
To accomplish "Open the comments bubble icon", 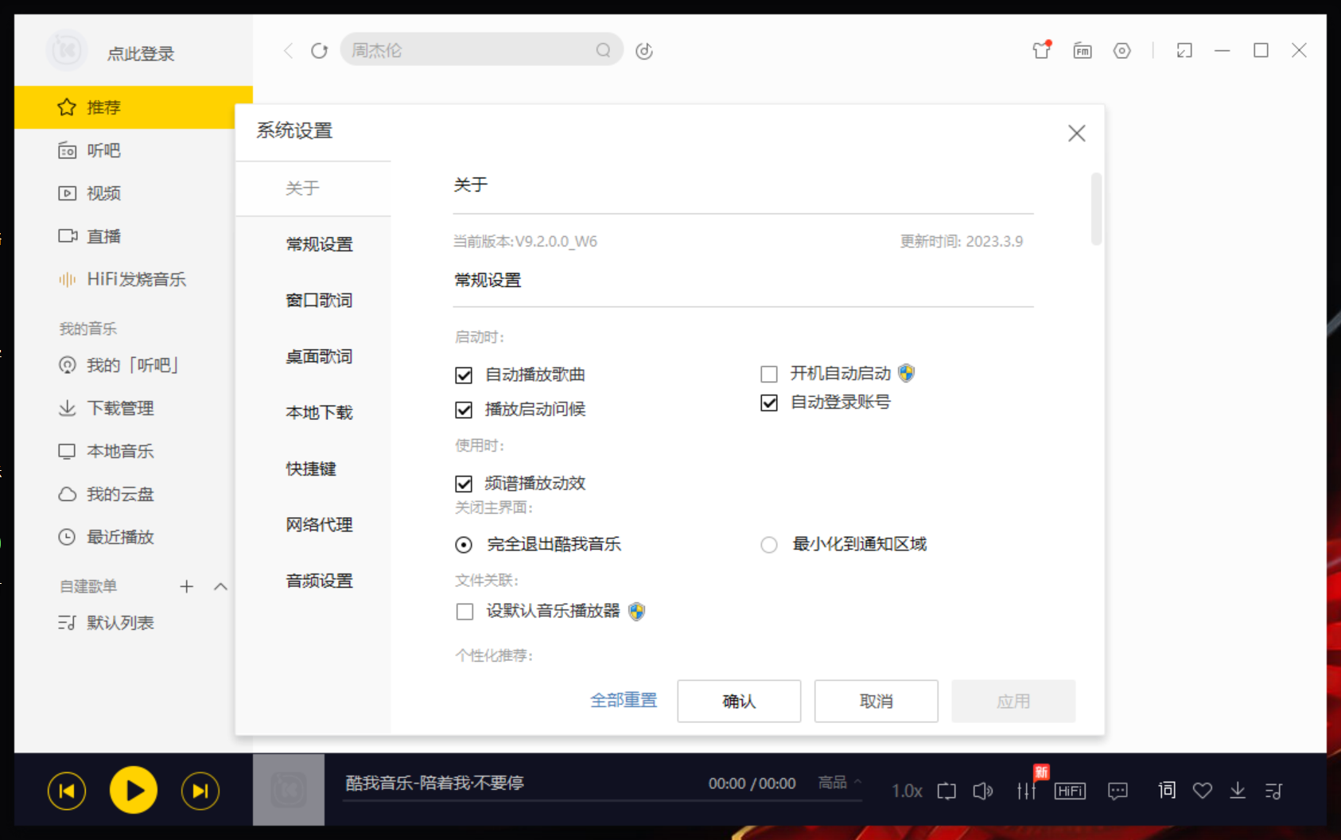I will tap(1117, 791).
